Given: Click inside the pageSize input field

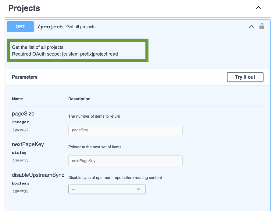Looking at the screenshot, I should click(x=125, y=130).
